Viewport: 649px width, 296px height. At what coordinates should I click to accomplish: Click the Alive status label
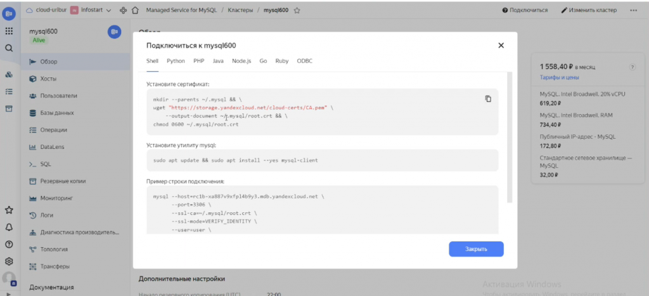pyautogui.click(x=39, y=40)
